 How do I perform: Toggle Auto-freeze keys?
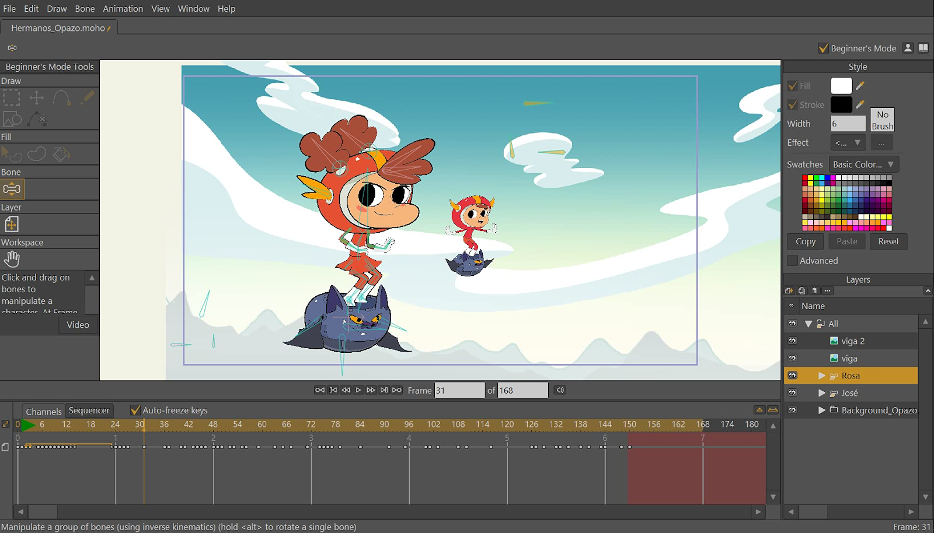[x=136, y=410]
